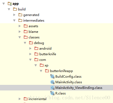
Task: Select the incremental folder label
Action: tap(37, 99)
